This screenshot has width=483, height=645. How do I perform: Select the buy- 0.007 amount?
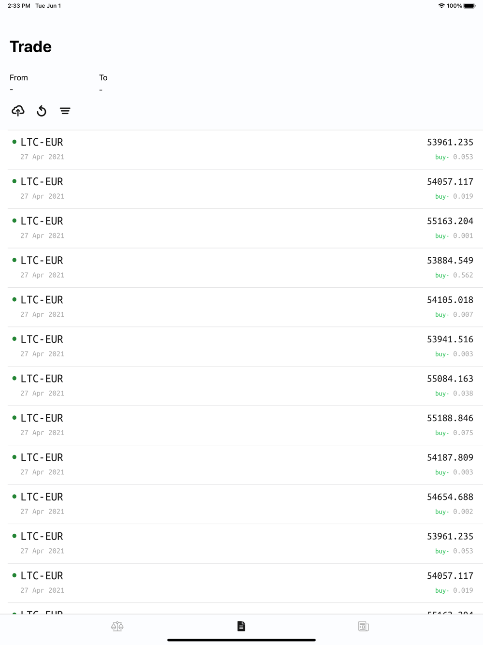[454, 315]
